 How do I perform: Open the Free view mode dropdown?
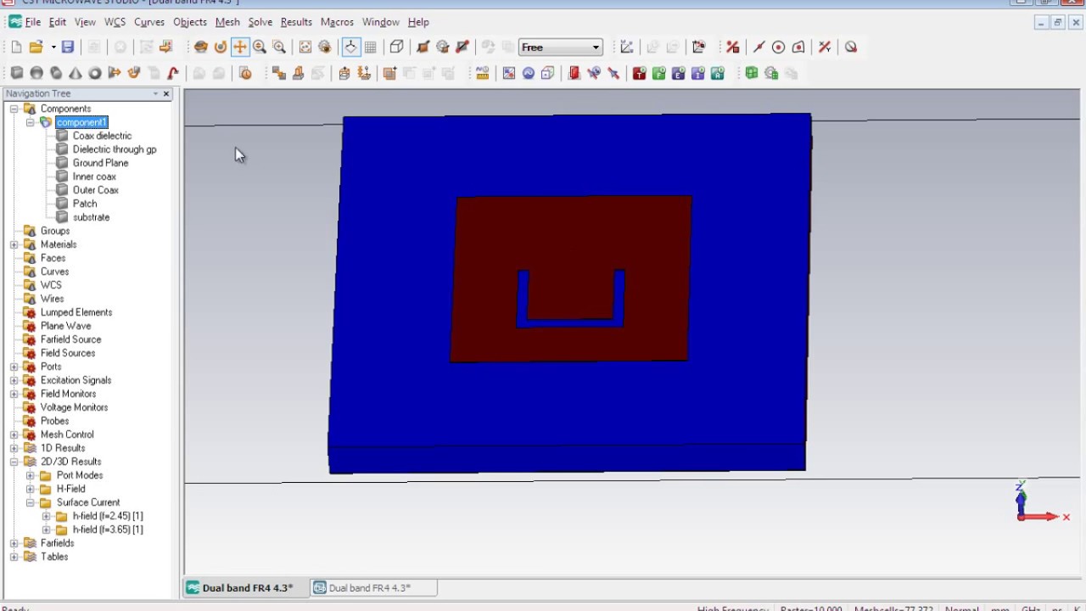pos(596,48)
